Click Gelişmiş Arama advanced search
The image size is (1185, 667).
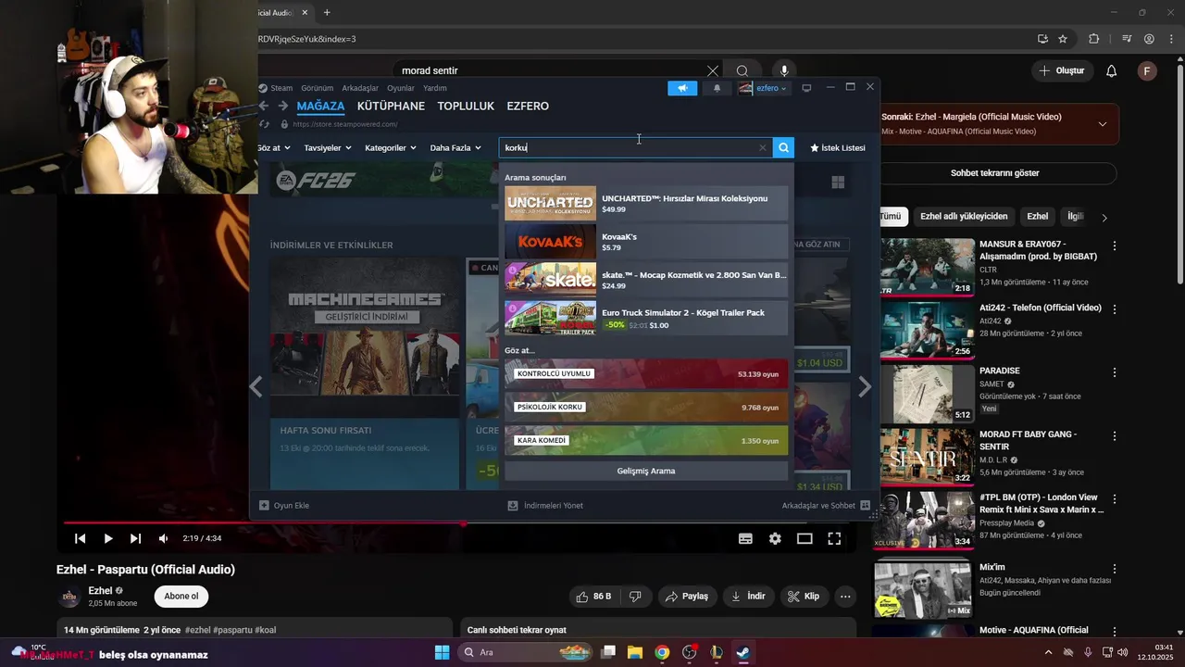tap(646, 471)
